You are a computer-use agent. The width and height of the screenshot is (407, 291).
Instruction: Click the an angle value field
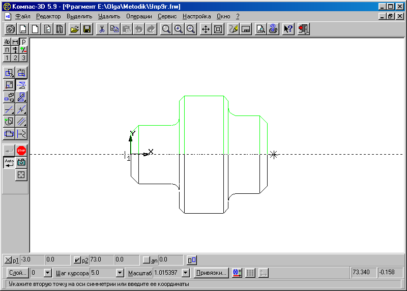170,260
